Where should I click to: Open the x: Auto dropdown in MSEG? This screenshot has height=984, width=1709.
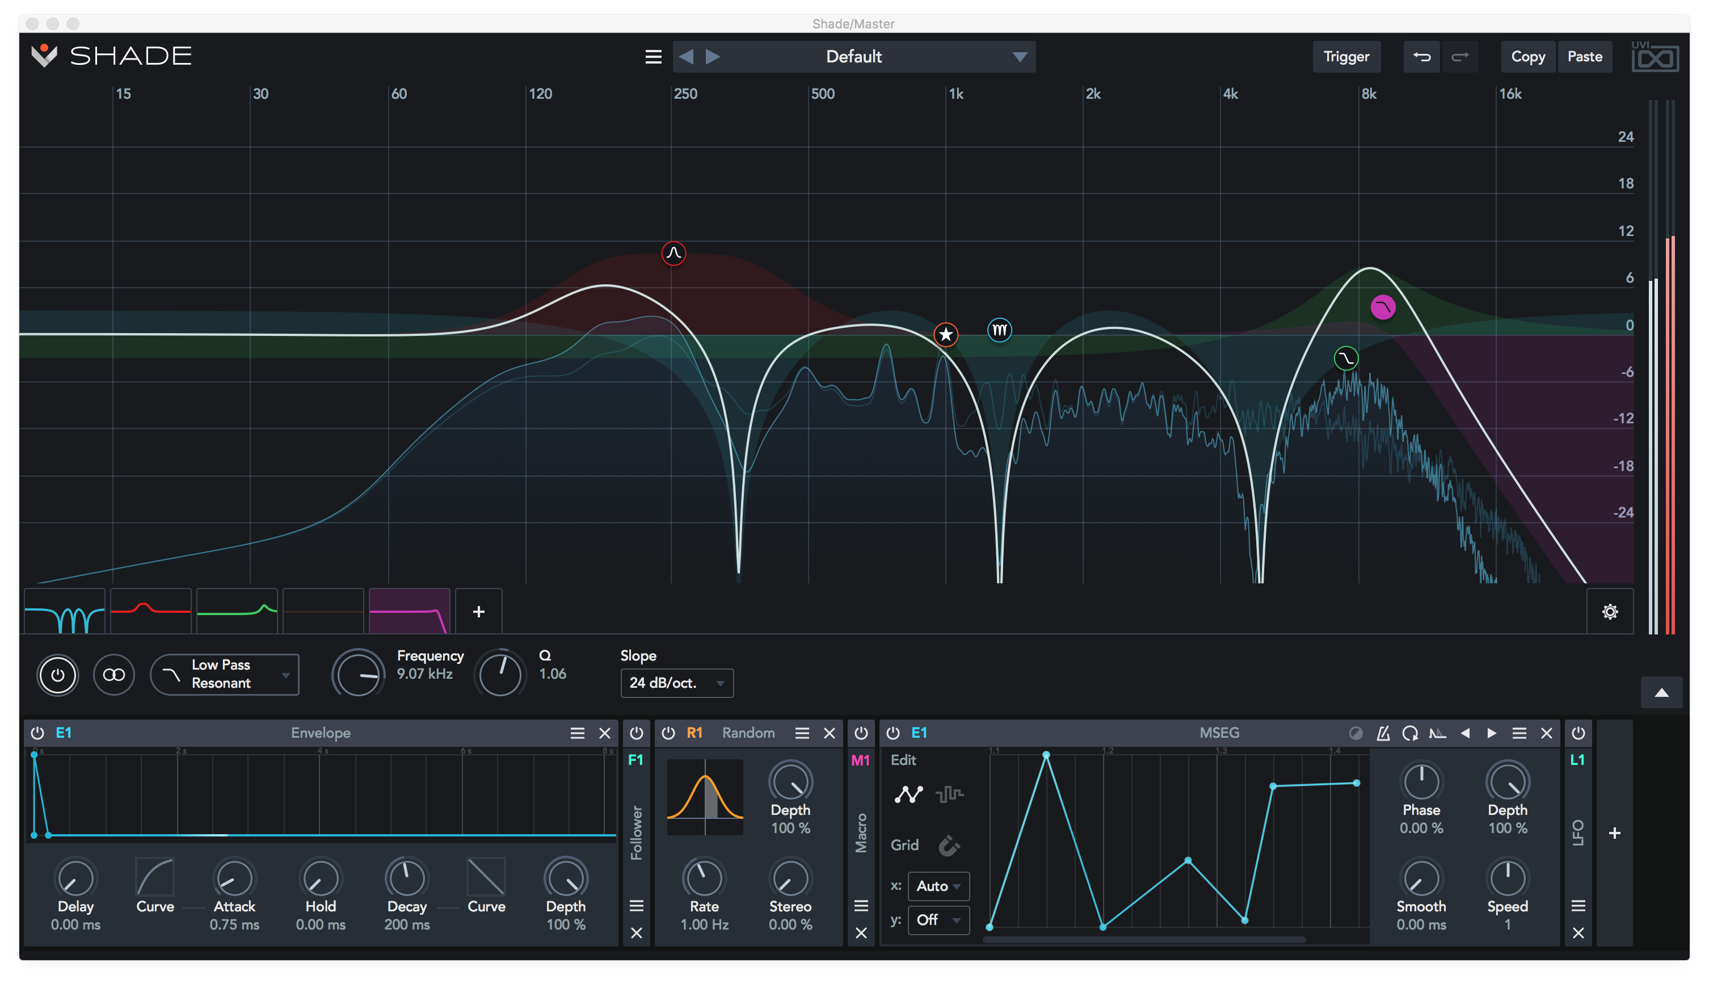pos(938,886)
